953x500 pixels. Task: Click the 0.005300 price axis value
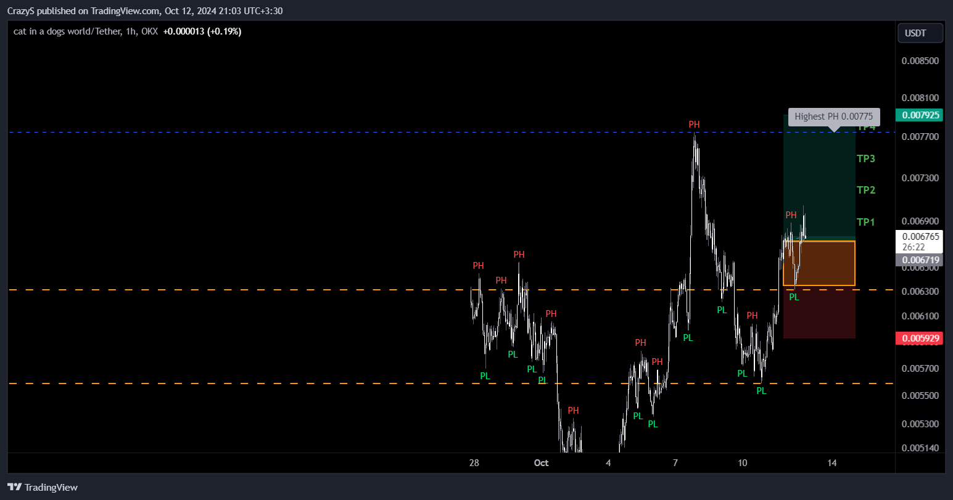[x=920, y=424]
